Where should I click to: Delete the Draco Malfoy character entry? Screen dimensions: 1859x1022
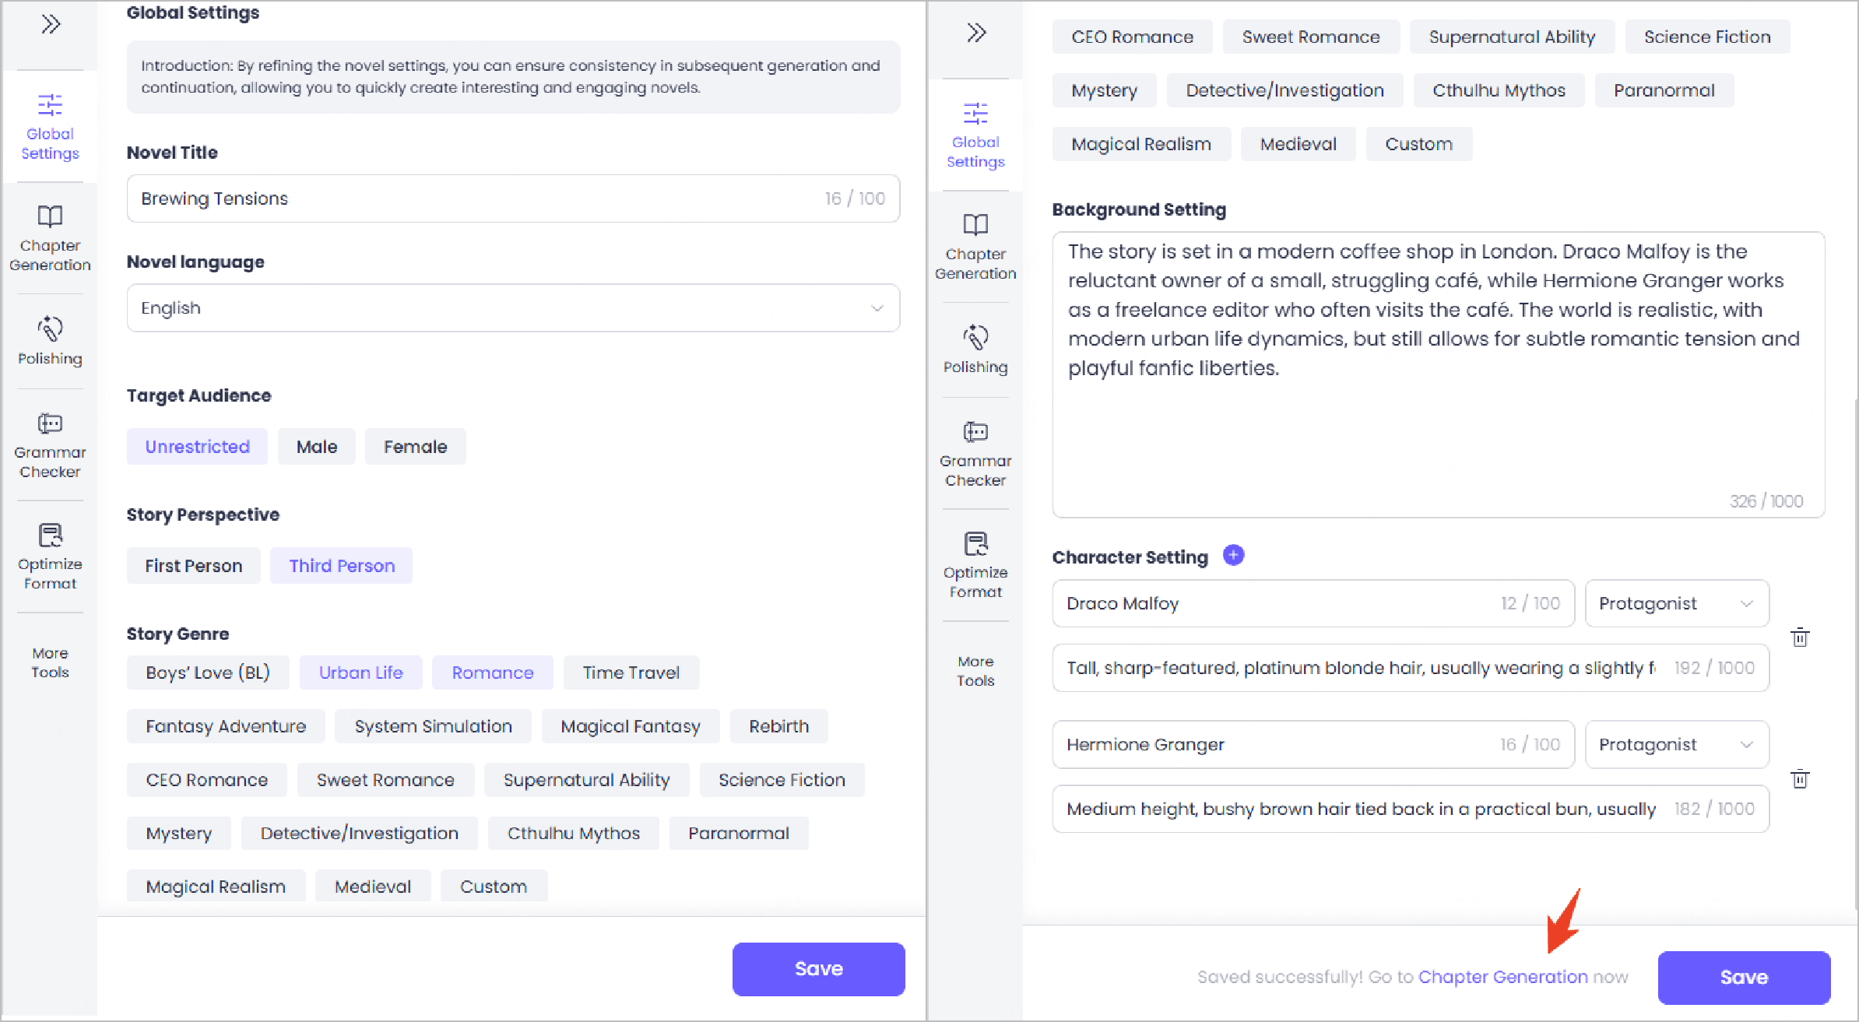pyautogui.click(x=1800, y=637)
